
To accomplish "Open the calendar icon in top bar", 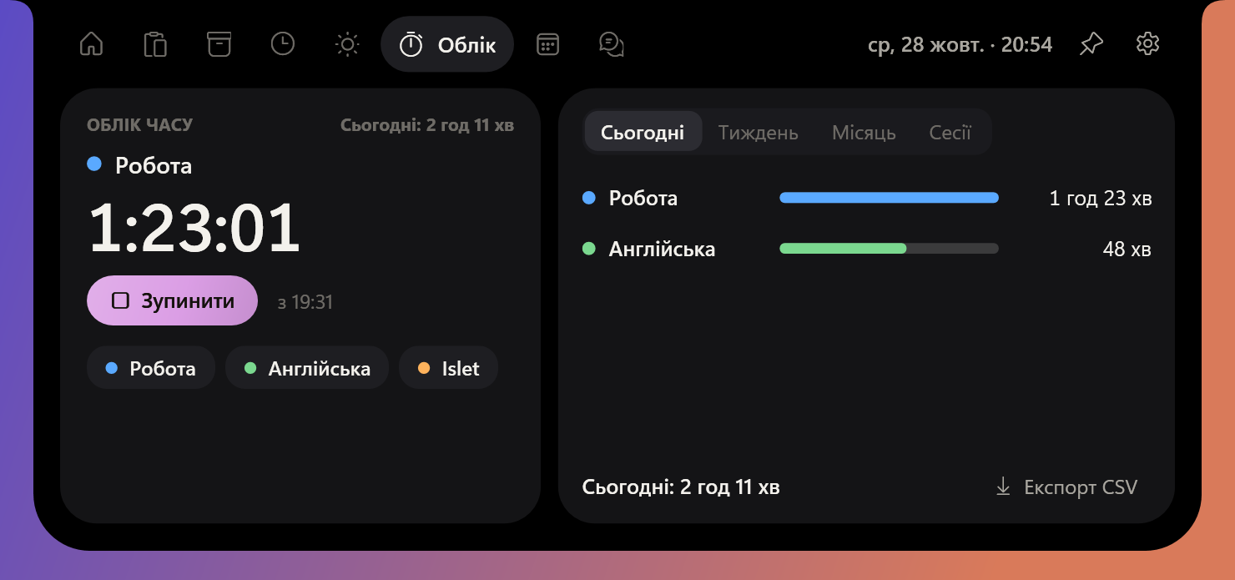I will click(x=547, y=44).
